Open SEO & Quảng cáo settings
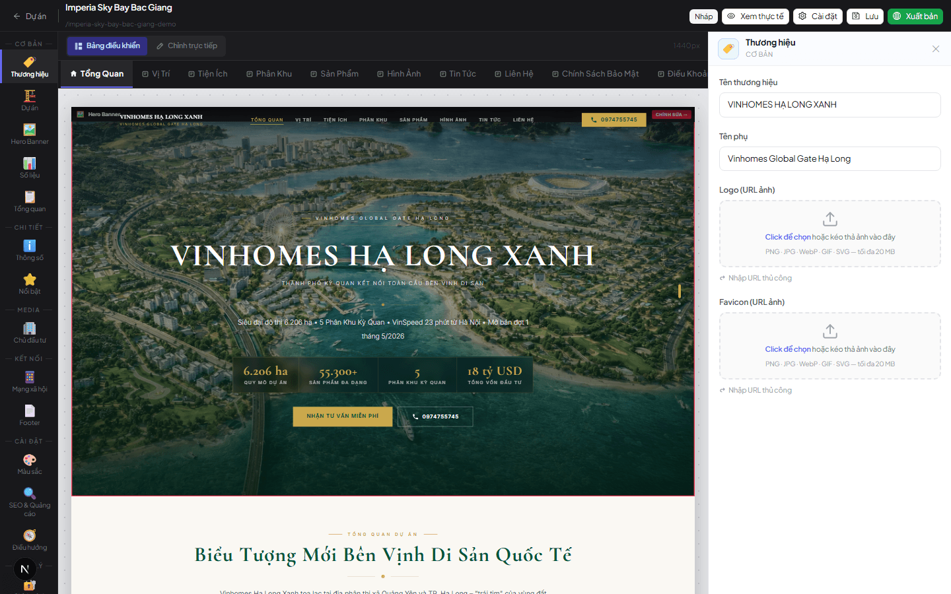The image size is (951, 594). (29, 502)
